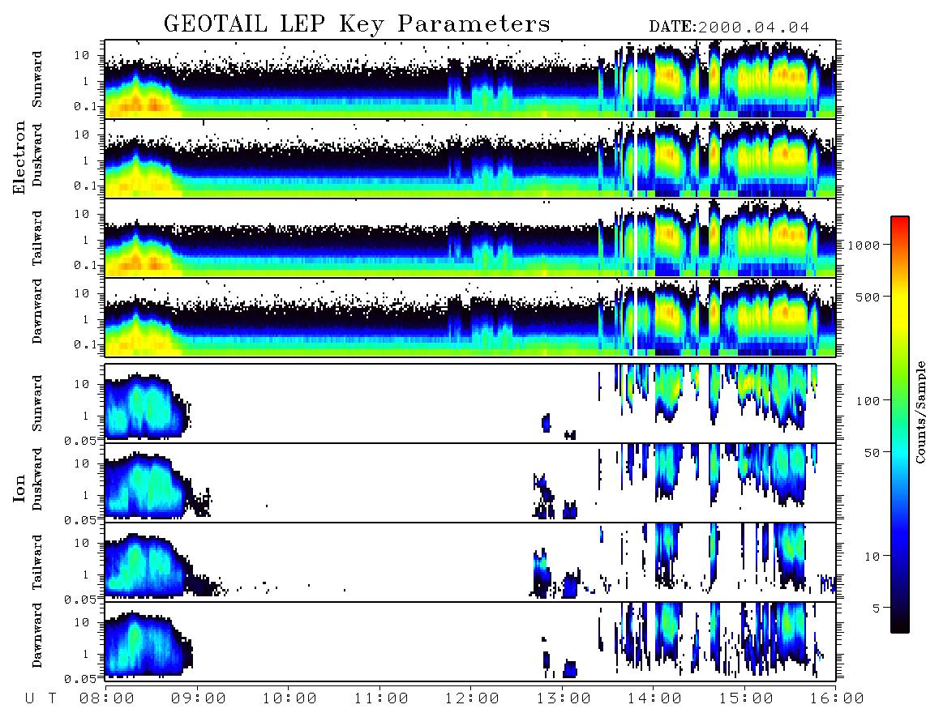Click the Counts/Sample color bar title
926x713 pixels.
pyautogui.click(x=920, y=412)
